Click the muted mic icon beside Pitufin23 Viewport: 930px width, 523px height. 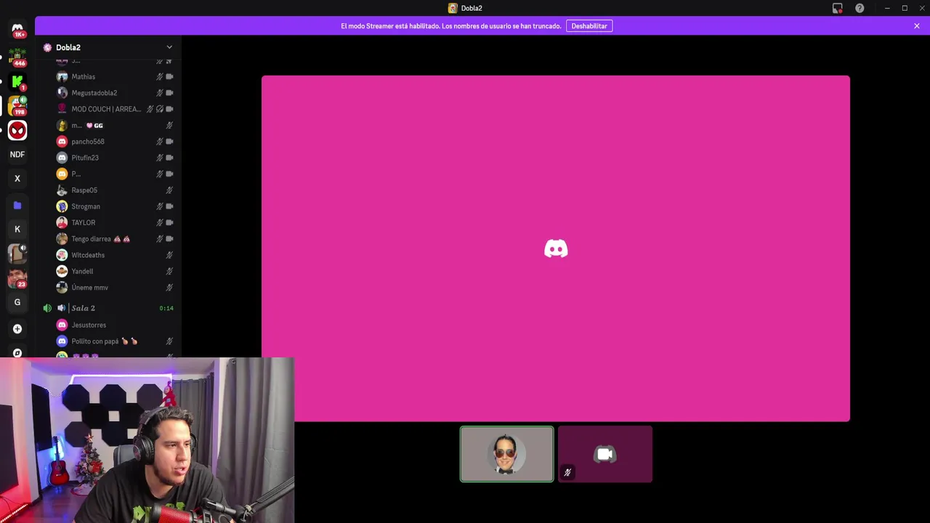click(x=160, y=158)
